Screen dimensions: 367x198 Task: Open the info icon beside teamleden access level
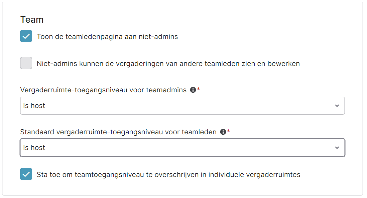[x=223, y=132]
